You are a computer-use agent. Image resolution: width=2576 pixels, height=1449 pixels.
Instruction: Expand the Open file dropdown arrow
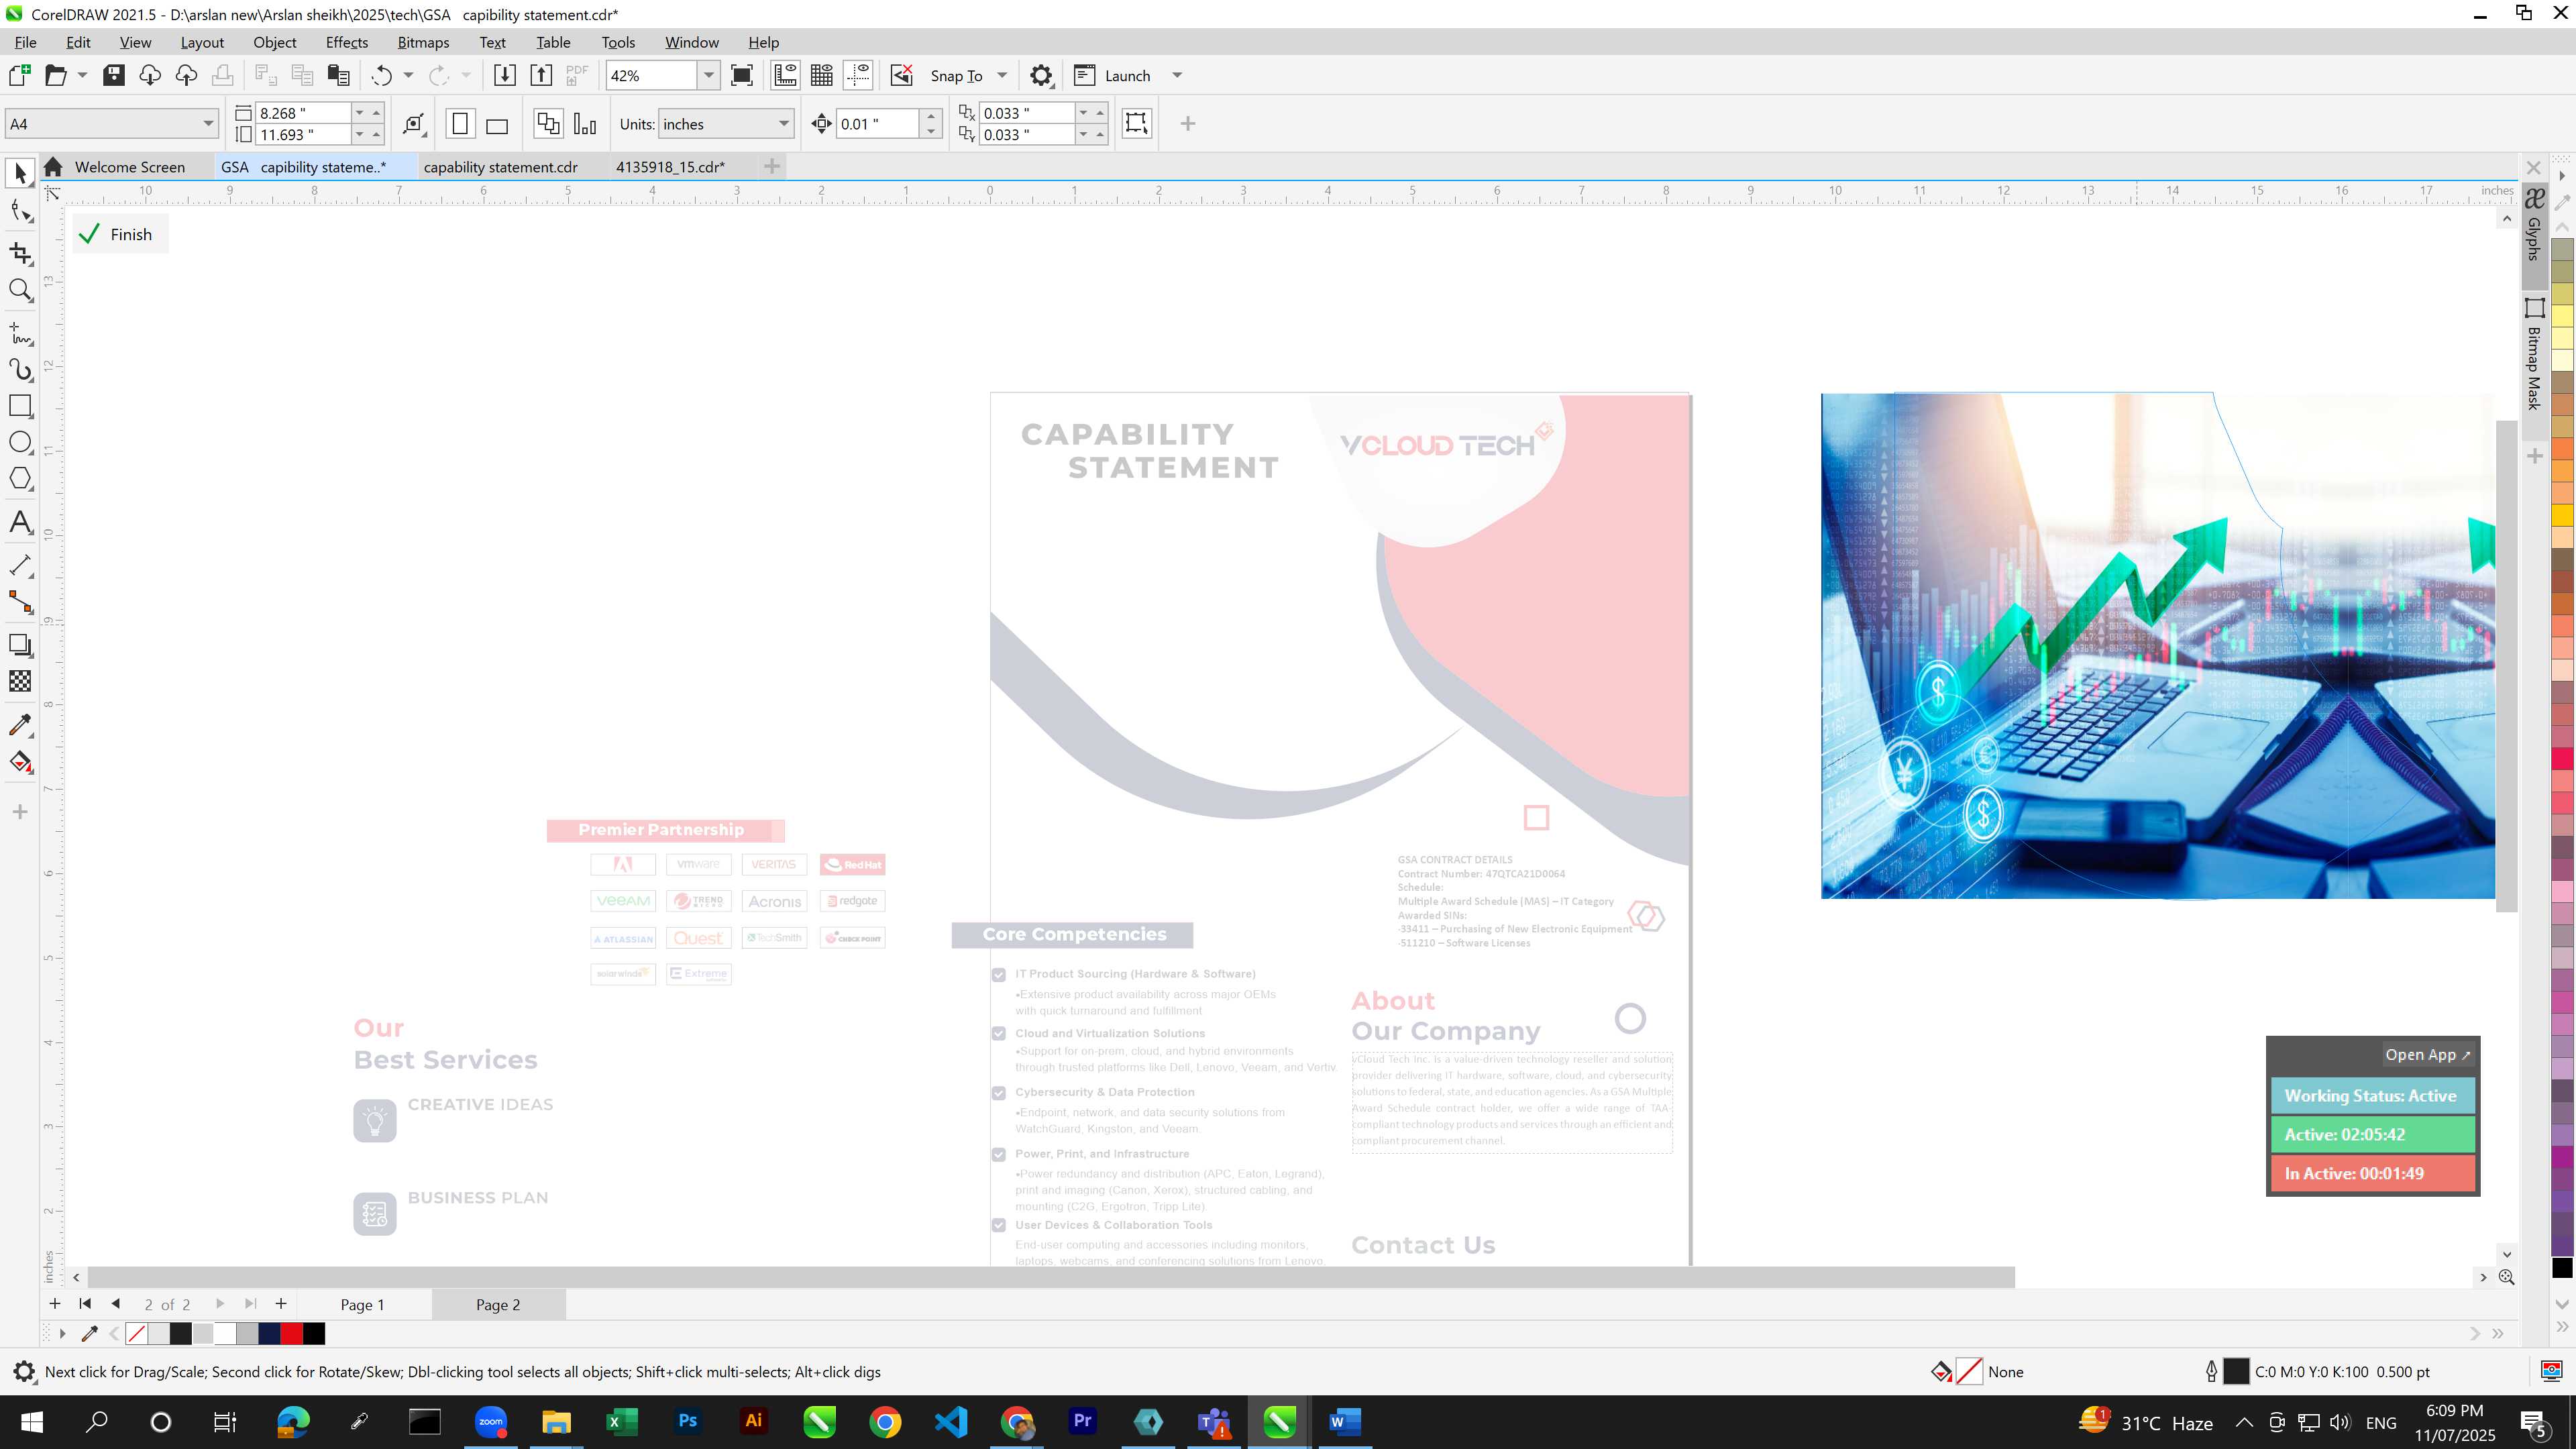(x=82, y=75)
